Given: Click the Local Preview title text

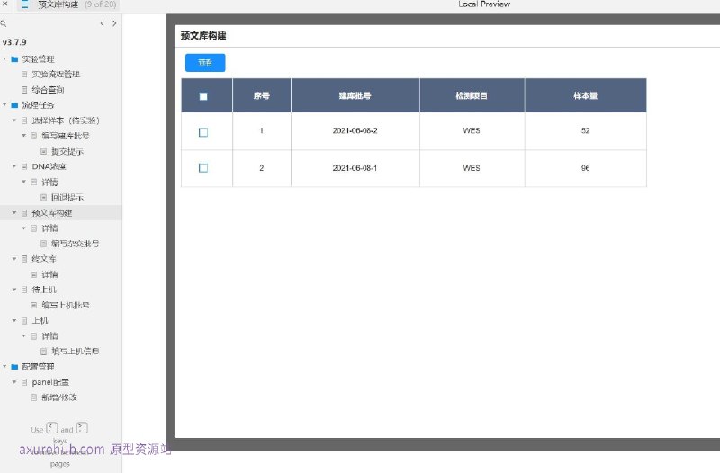Looking at the screenshot, I should (x=484, y=4).
